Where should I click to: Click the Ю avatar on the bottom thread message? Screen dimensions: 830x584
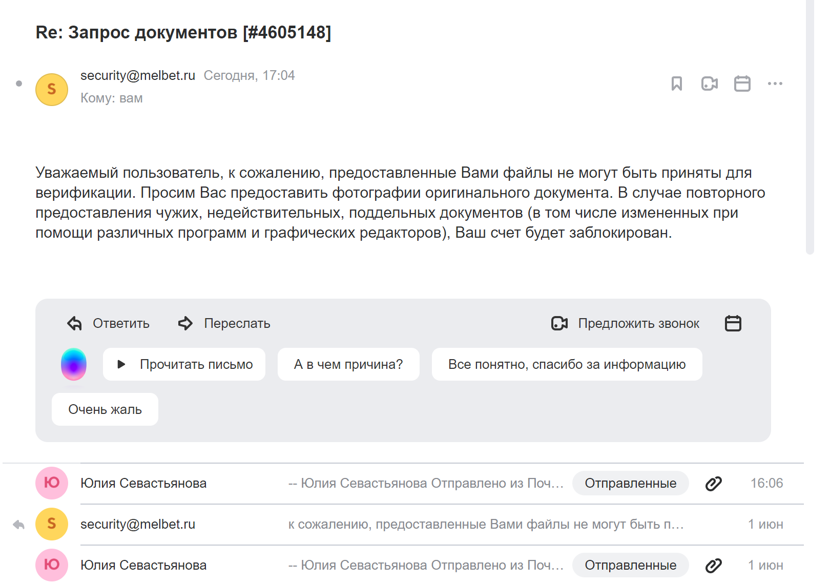(x=52, y=565)
